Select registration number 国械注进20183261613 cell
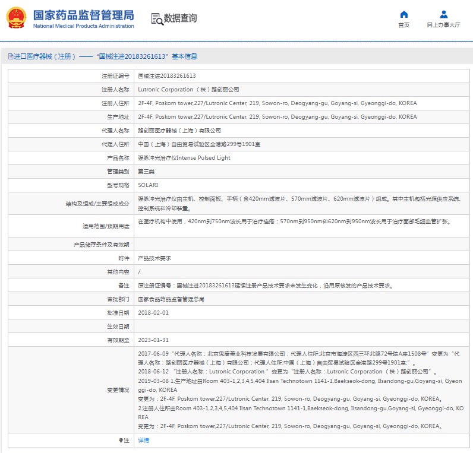 click(x=167, y=76)
